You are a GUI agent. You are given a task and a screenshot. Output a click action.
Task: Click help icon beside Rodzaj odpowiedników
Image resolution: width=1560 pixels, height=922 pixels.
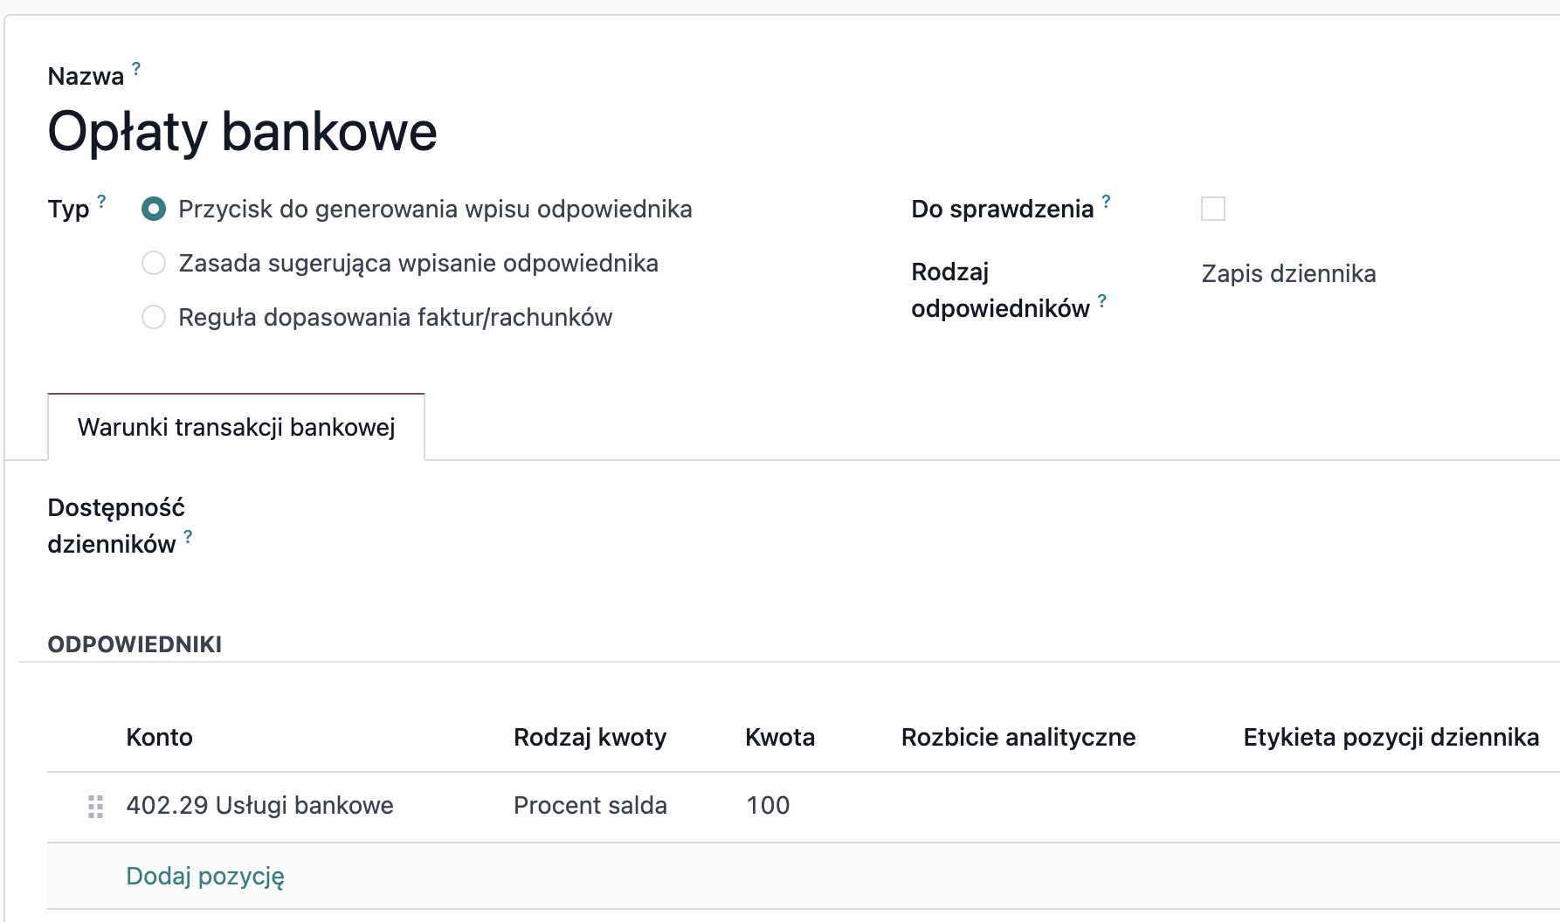coord(1102,300)
